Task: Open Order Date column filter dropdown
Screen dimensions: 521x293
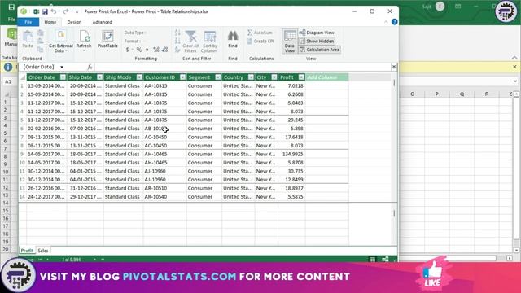Action: pyautogui.click(x=63, y=77)
